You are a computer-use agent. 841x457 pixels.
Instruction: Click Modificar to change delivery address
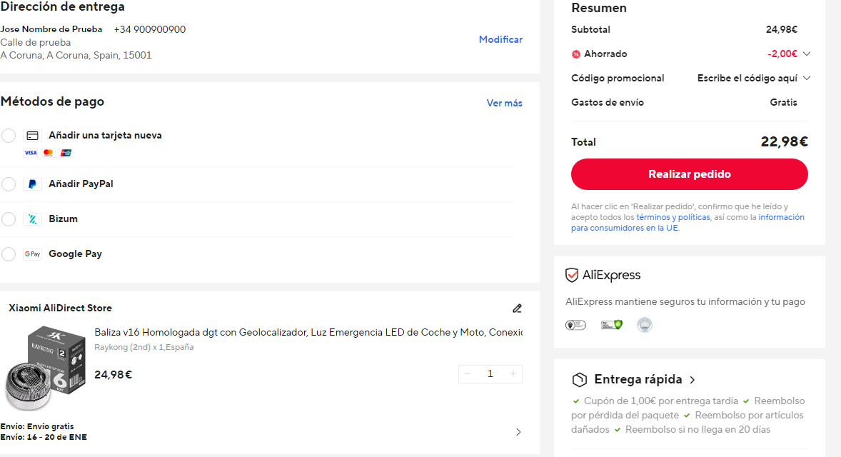coord(500,39)
